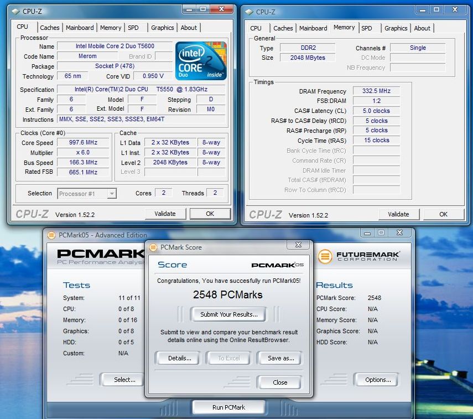
Task: Open About tab in right CPU-Z window
Action: click(422, 28)
